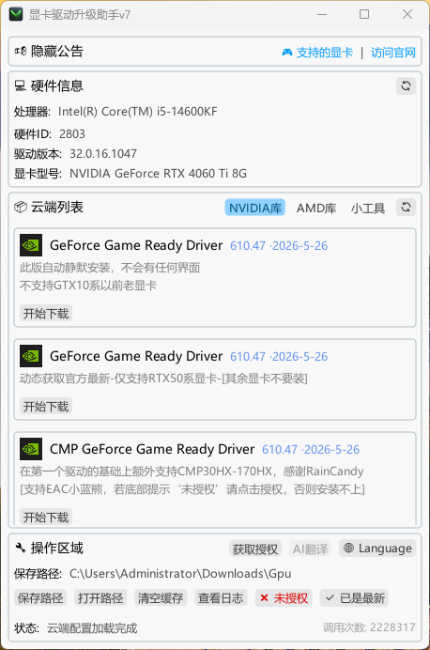This screenshot has width=430, height=650.
Task: Click the app logo in the title bar
Action: click(16, 14)
